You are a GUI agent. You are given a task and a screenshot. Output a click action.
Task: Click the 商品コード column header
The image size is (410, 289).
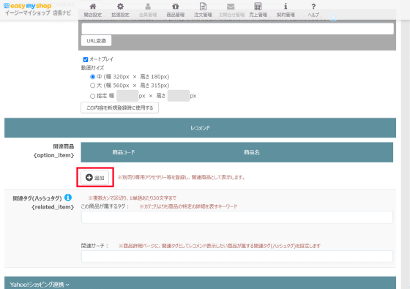pos(124,152)
